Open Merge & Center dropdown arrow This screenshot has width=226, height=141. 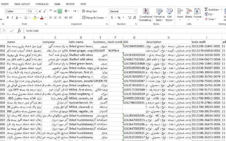pyautogui.click(x=106, y=18)
